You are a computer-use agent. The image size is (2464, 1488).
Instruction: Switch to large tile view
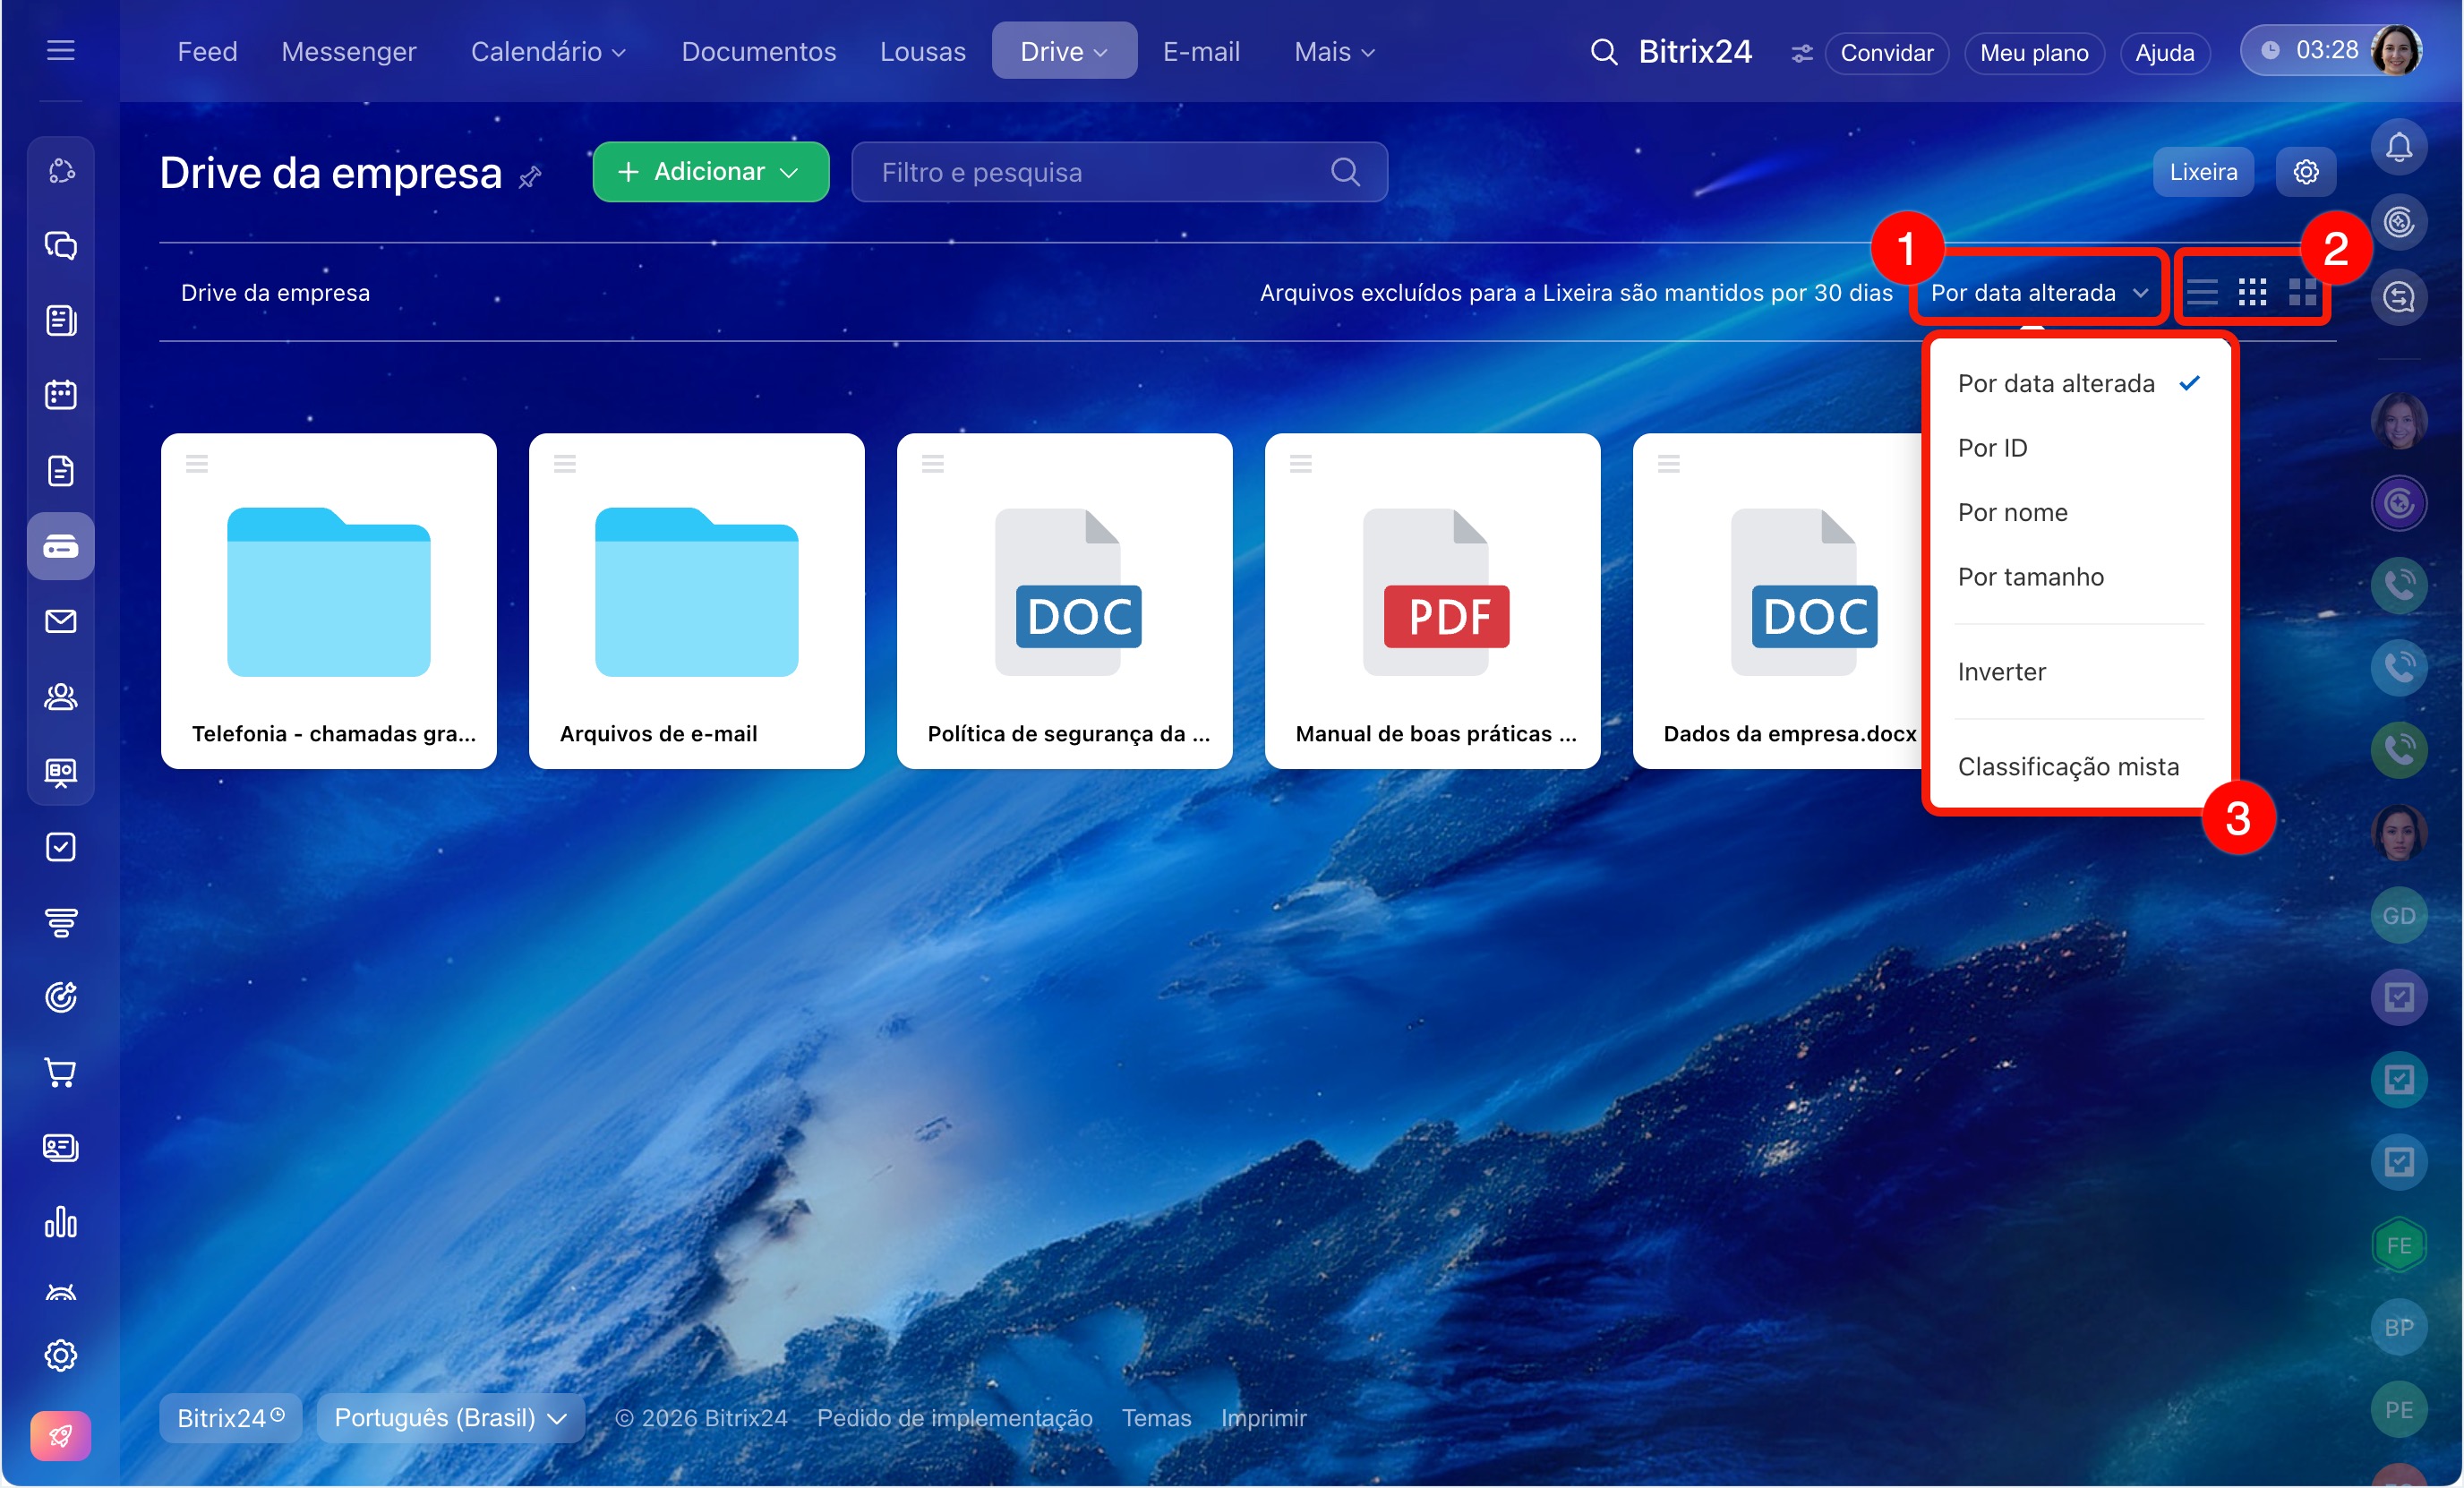pyautogui.click(x=2302, y=293)
